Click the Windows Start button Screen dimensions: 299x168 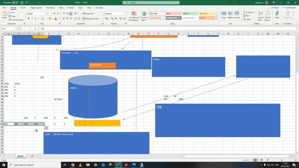[x=4, y=165]
